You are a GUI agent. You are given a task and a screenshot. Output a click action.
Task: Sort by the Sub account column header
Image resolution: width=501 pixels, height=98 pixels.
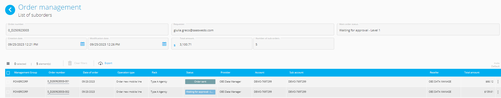(x=296, y=73)
